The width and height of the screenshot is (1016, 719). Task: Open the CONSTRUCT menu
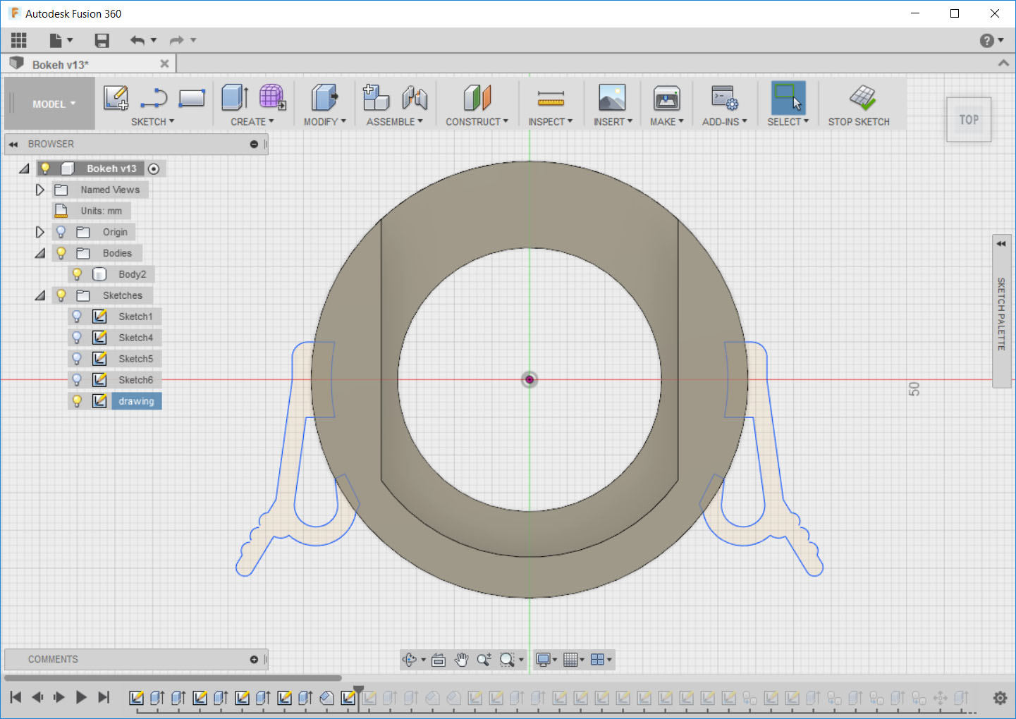(x=477, y=122)
